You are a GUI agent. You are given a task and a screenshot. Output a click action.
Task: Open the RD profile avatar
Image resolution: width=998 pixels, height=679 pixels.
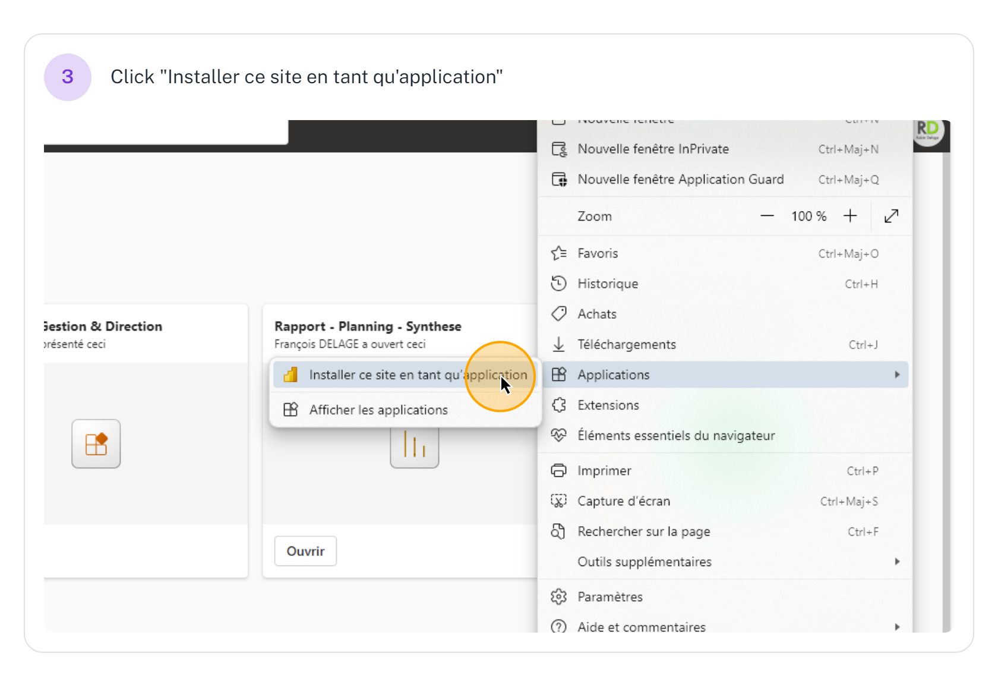927,131
